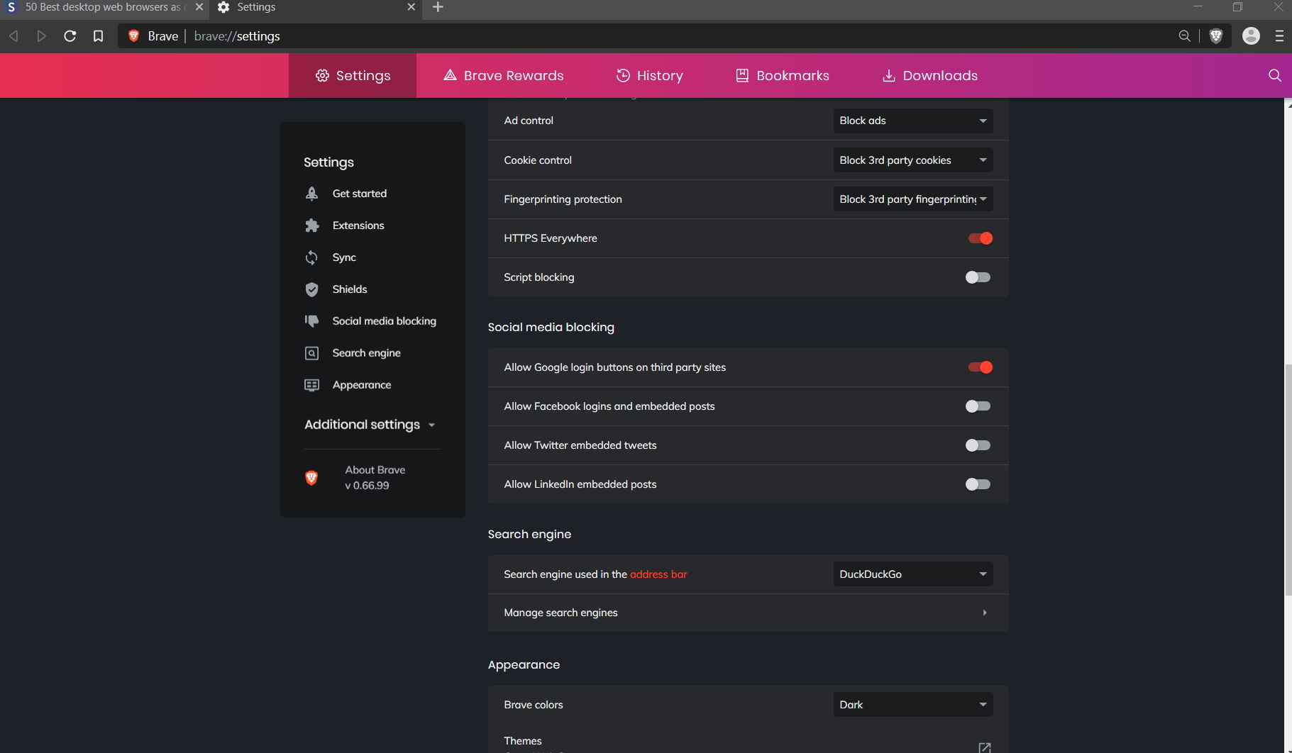Open the user profile avatar

[1251, 36]
